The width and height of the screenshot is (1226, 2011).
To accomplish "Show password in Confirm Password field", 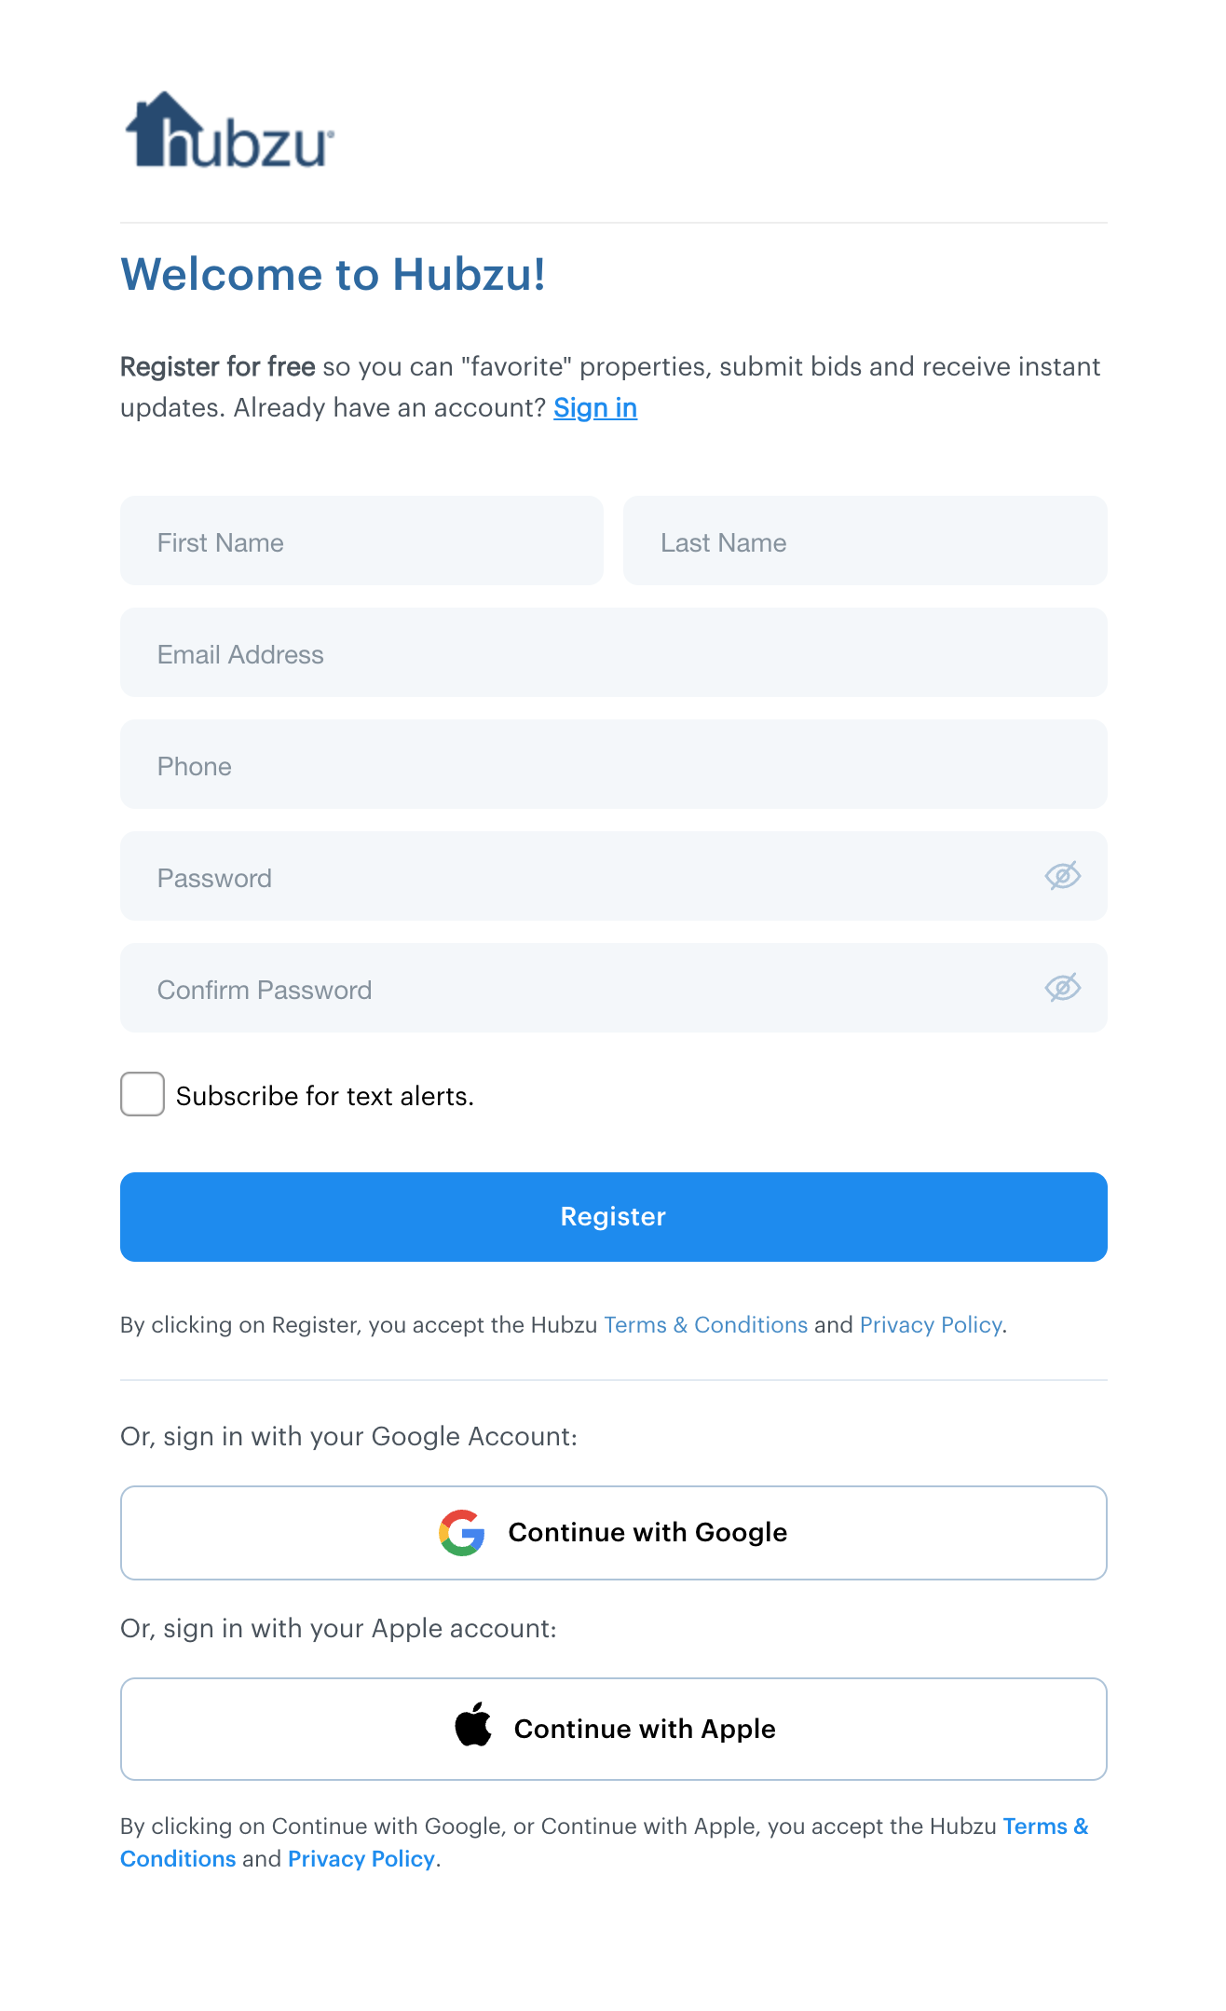I will coord(1062,988).
